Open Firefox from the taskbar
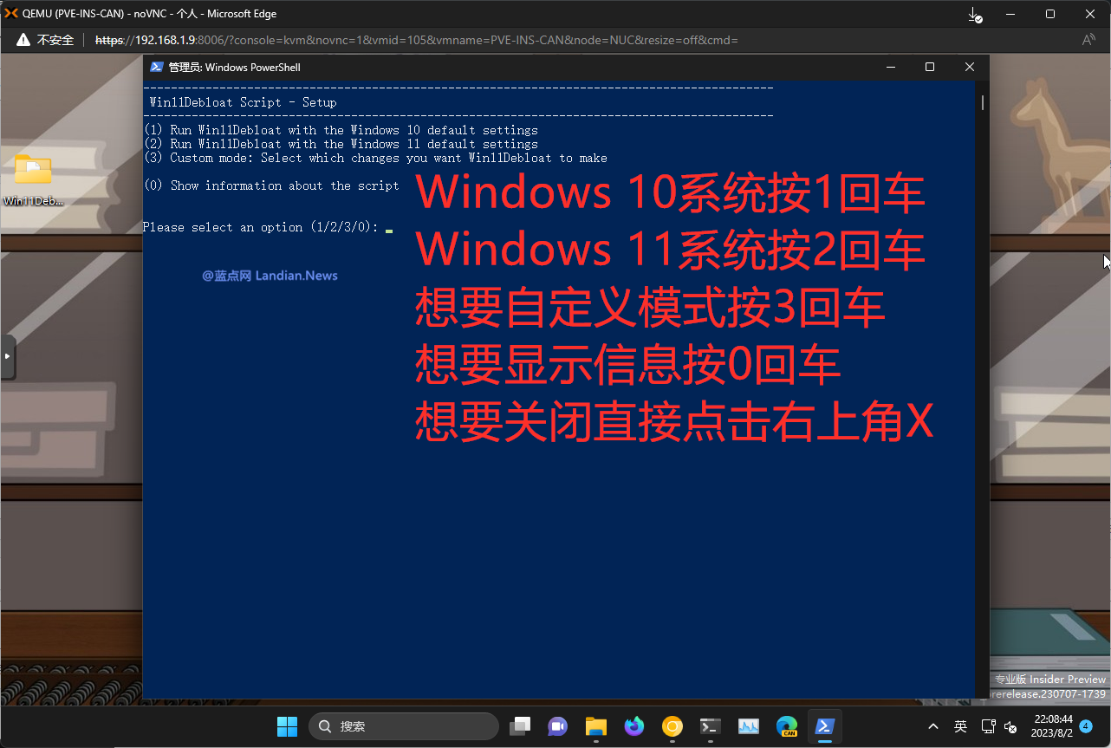This screenshot has width=1111, height=748. coord(634,726)
